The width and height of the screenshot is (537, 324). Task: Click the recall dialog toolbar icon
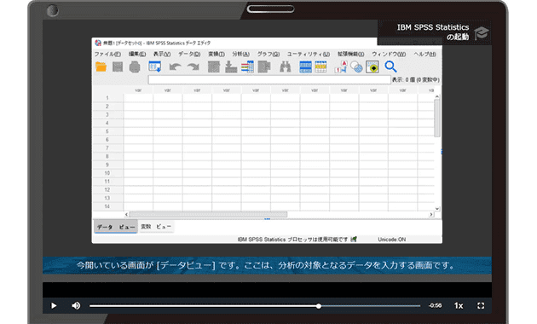tap(155, 67)
